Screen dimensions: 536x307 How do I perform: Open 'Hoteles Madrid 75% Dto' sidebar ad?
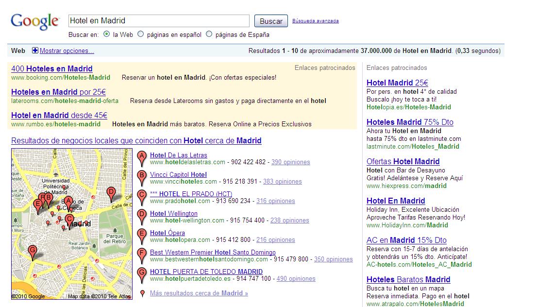click(410, 122)
